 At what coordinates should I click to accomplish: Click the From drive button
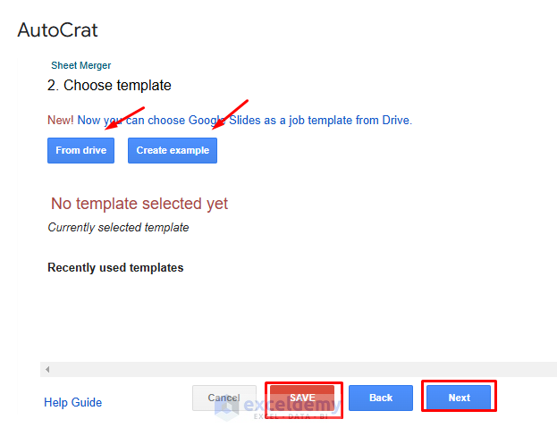[80, 150]
